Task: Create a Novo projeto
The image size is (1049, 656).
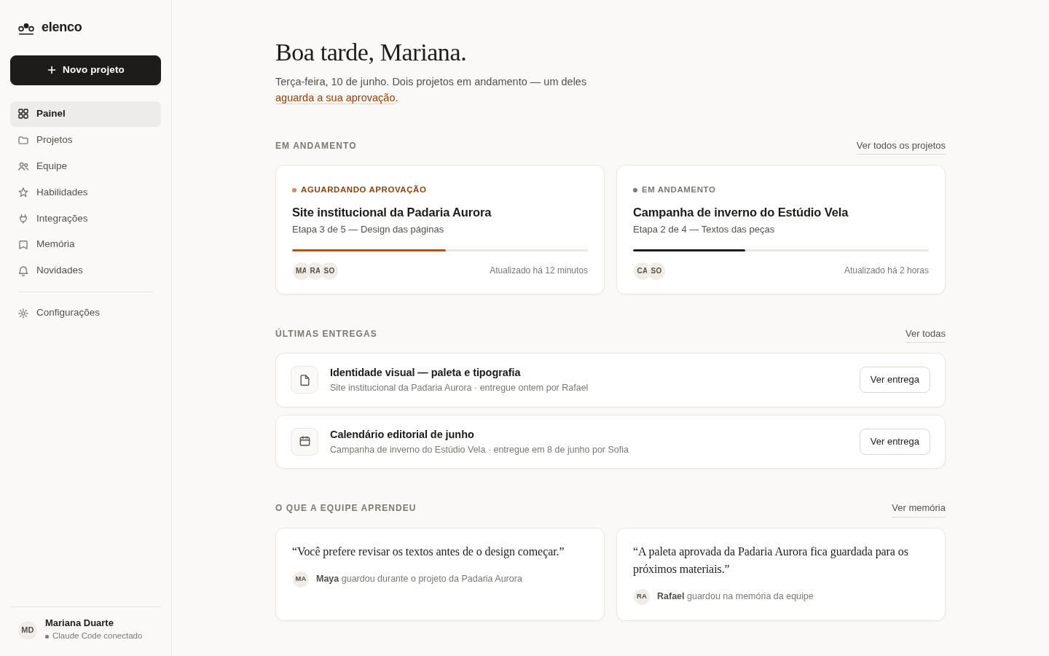Action: 85,70
